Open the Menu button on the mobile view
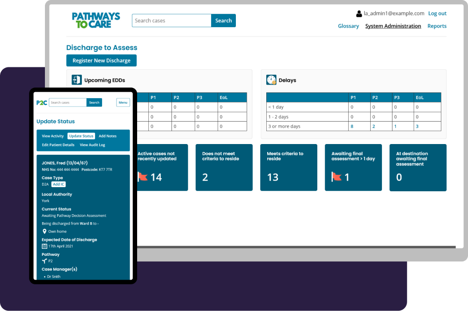This screenshot has height=311, width=468. (x=123, y=102)
